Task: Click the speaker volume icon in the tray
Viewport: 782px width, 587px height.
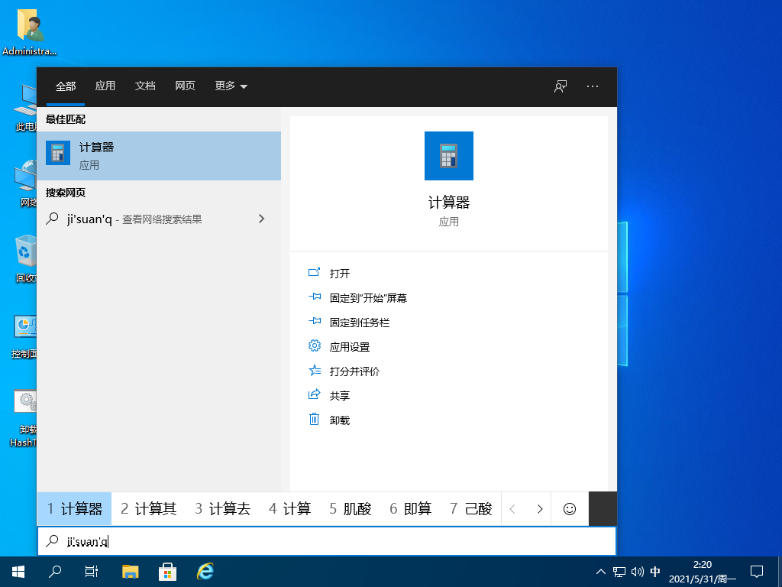Action: click(638, 571)
